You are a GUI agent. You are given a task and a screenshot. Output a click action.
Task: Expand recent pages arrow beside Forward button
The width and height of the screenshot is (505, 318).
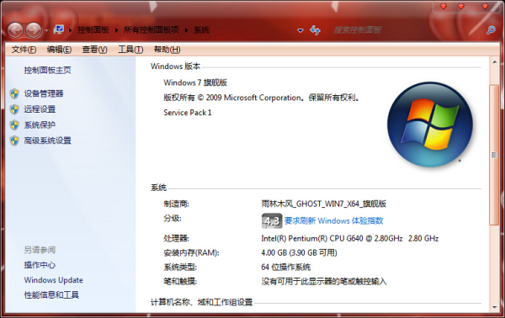pos(46,30)
